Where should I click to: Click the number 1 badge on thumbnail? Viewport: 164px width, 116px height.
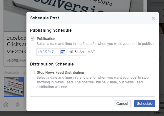[21, 80]
